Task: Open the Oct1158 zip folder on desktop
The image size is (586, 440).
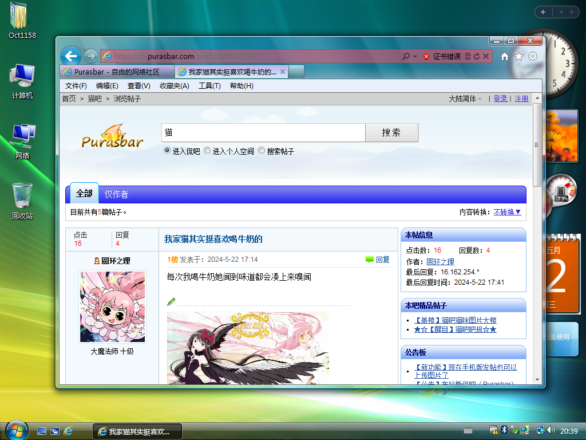Action: click(x=22, y=21)
